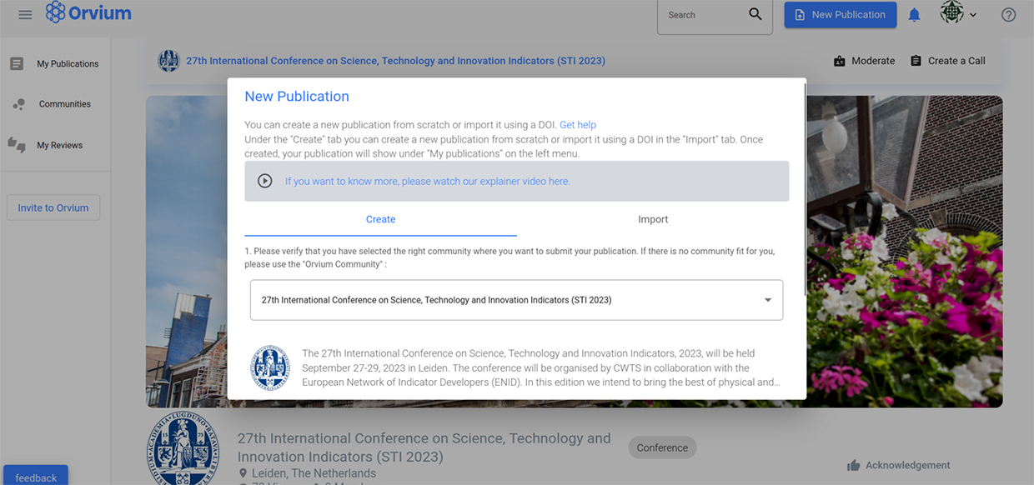
Task: Click the Moderate badge icon
Action: 839,61
